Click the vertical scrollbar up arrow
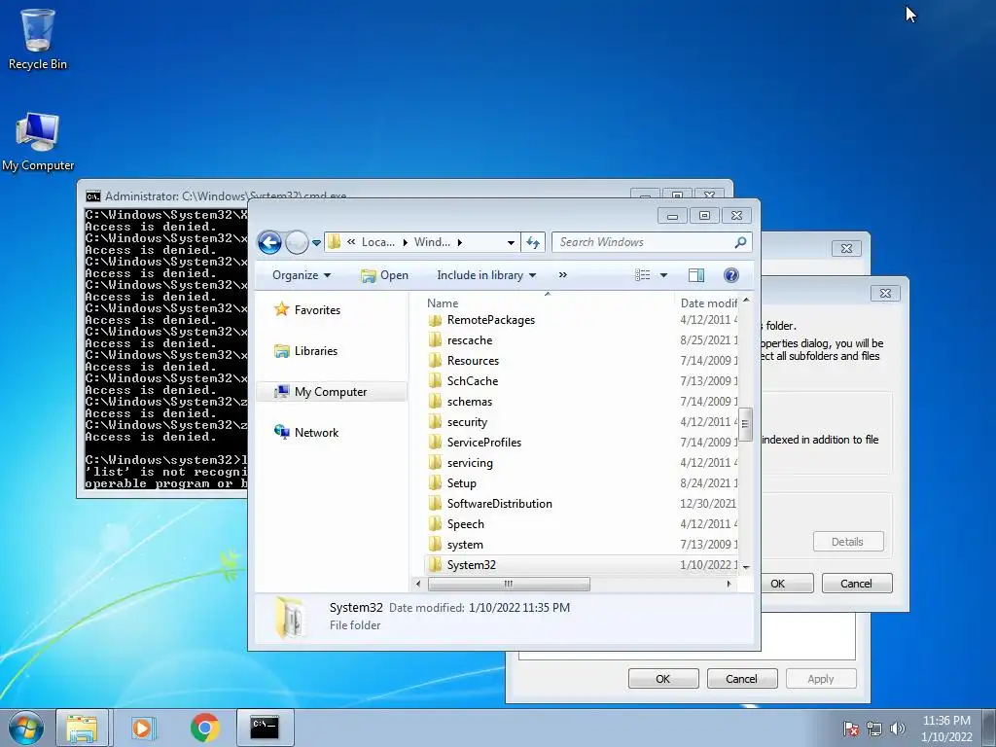The image size is (996, 747). (746, 301)
